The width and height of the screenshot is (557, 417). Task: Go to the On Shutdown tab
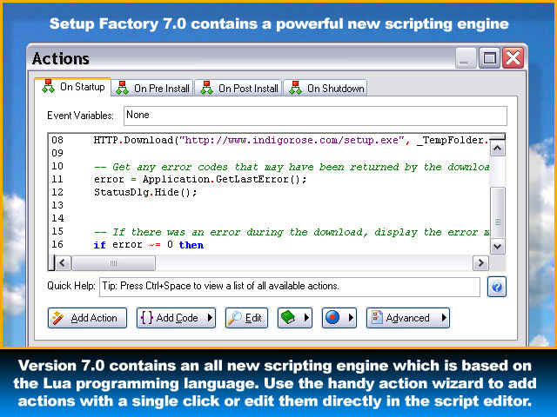(x=325, y=88)
